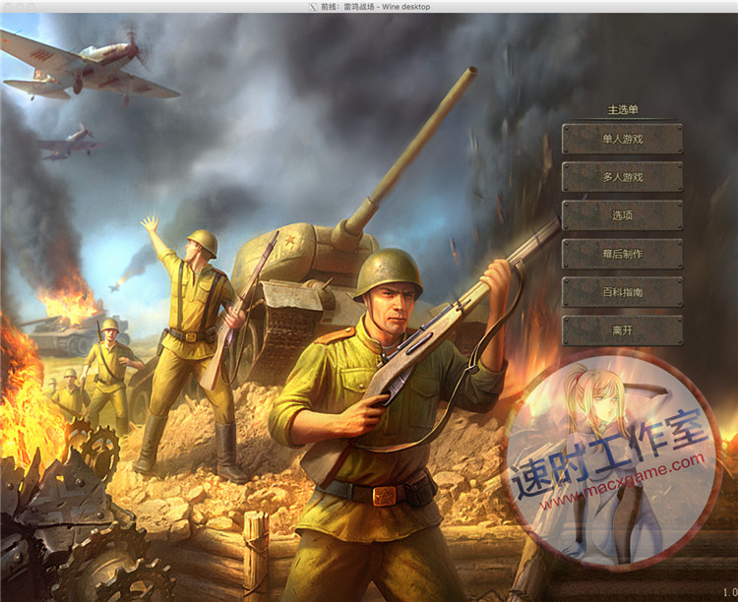
Task: Click the red close window button
Action: click(x=8, y=7)
